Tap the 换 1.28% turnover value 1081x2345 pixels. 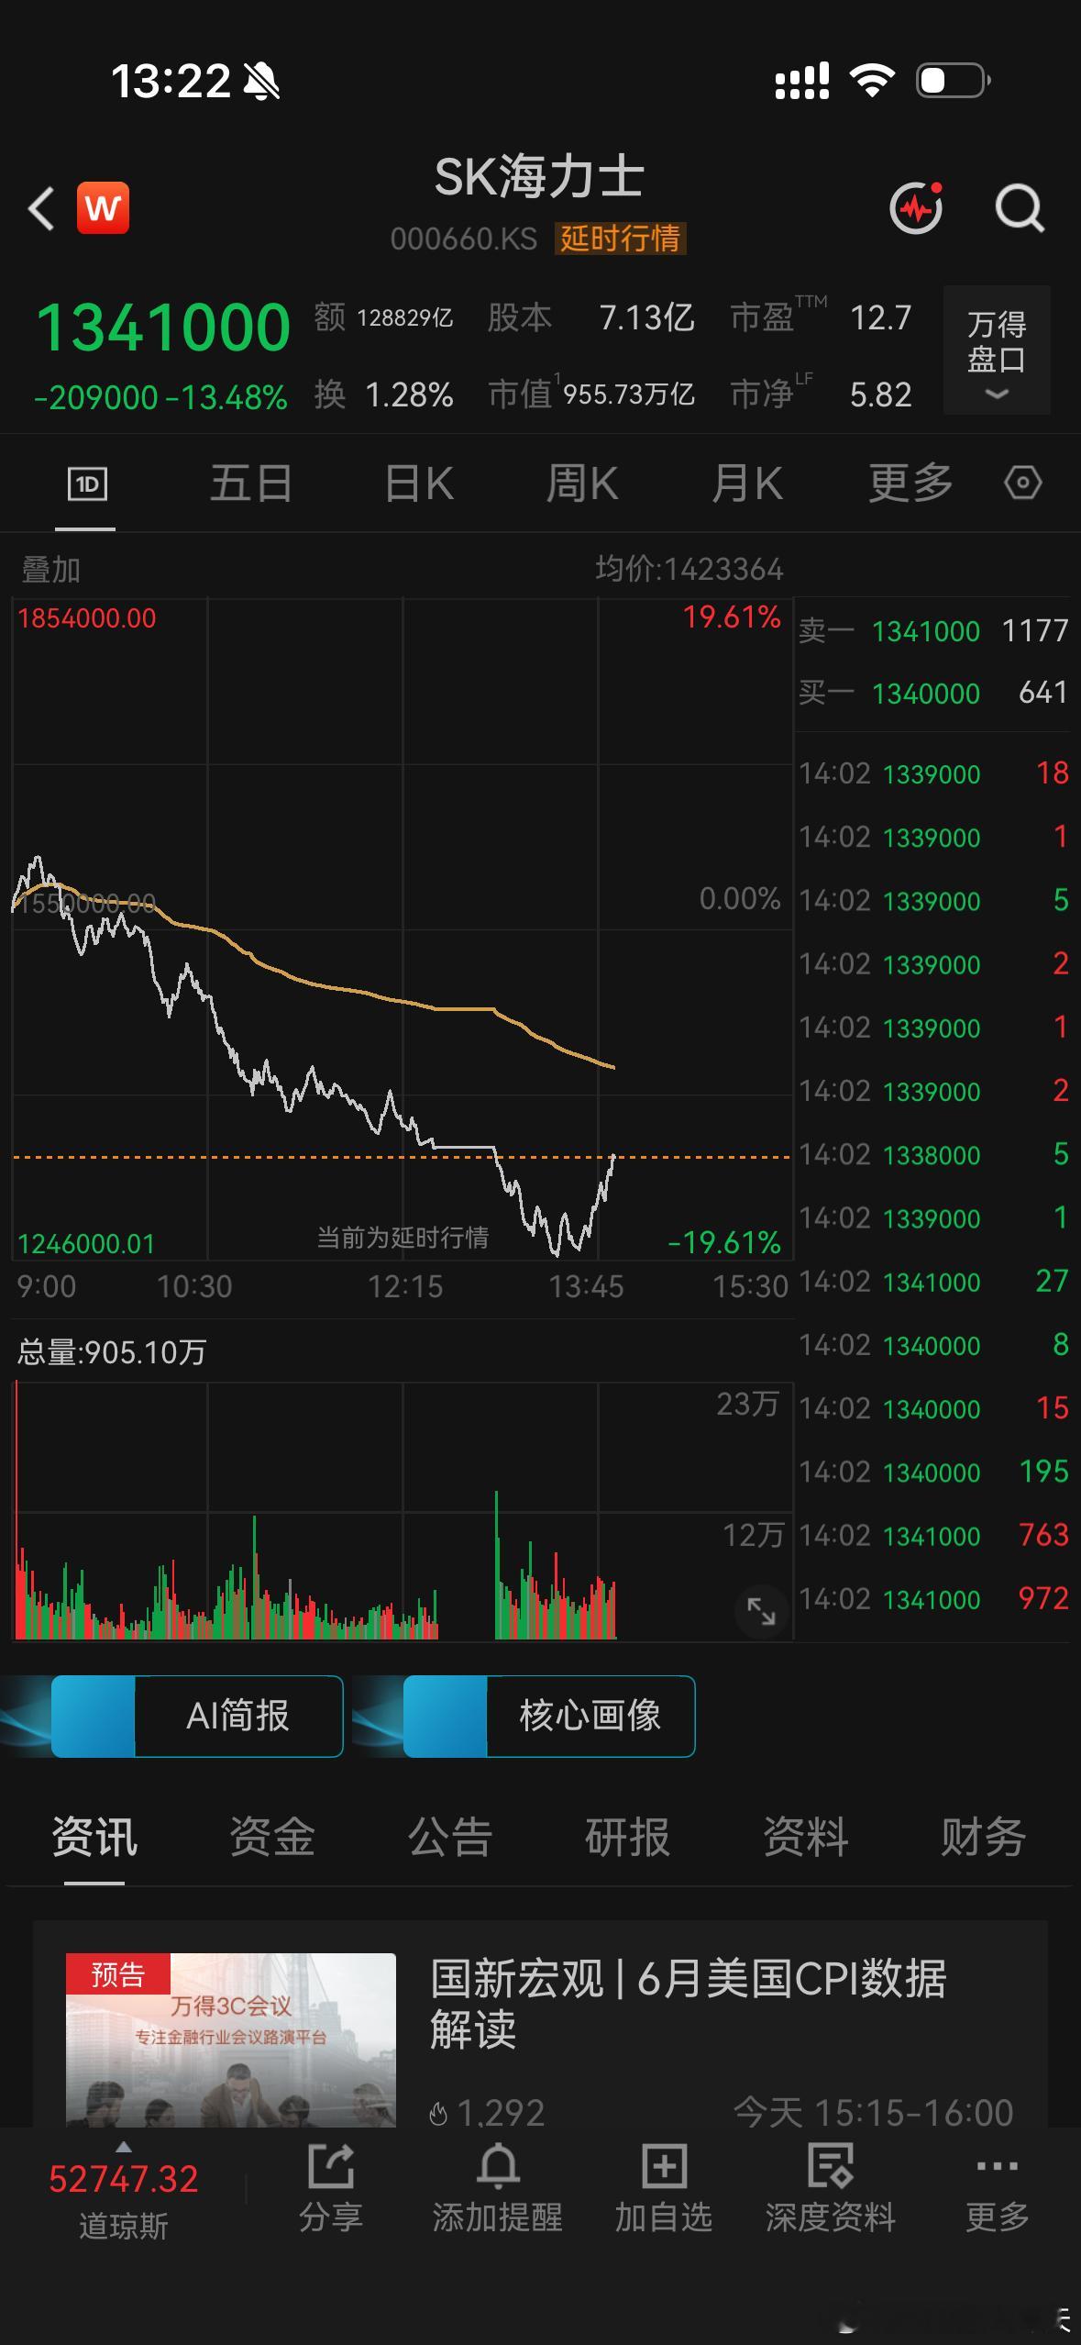pos(384,395)
